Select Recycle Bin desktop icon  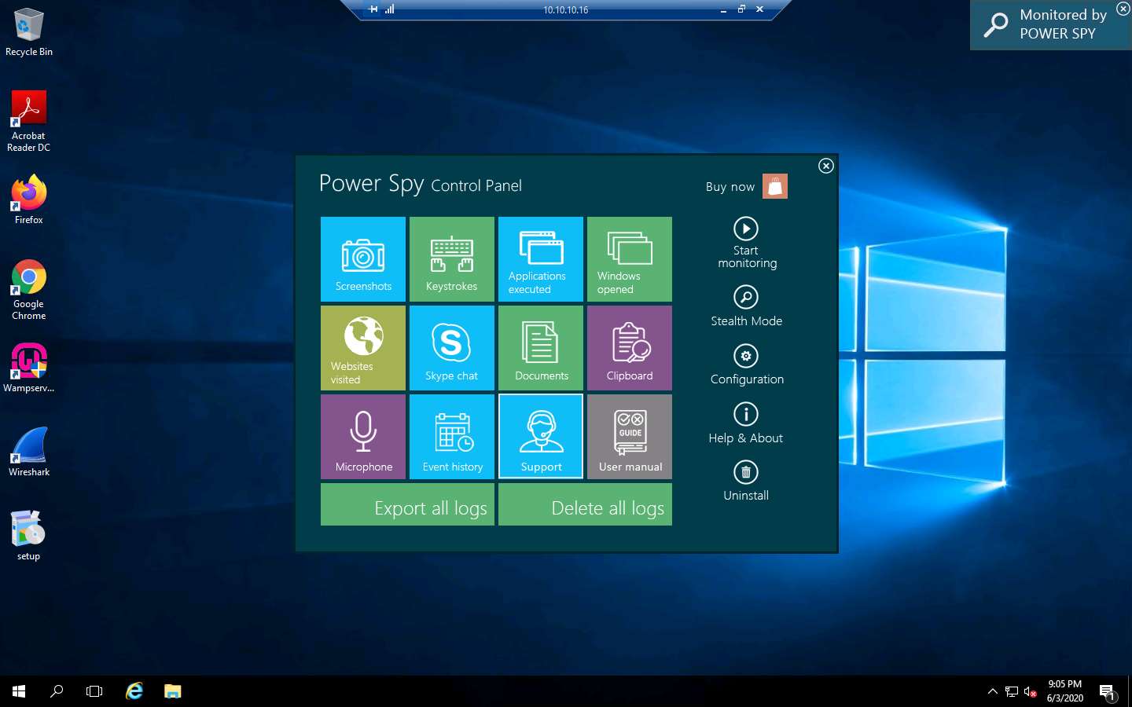(x=29, y=32)
